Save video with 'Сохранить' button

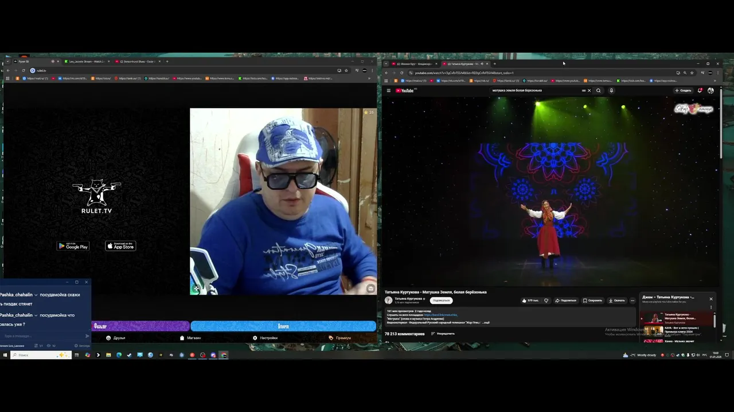pyautogui.click(x=592, y=300)
